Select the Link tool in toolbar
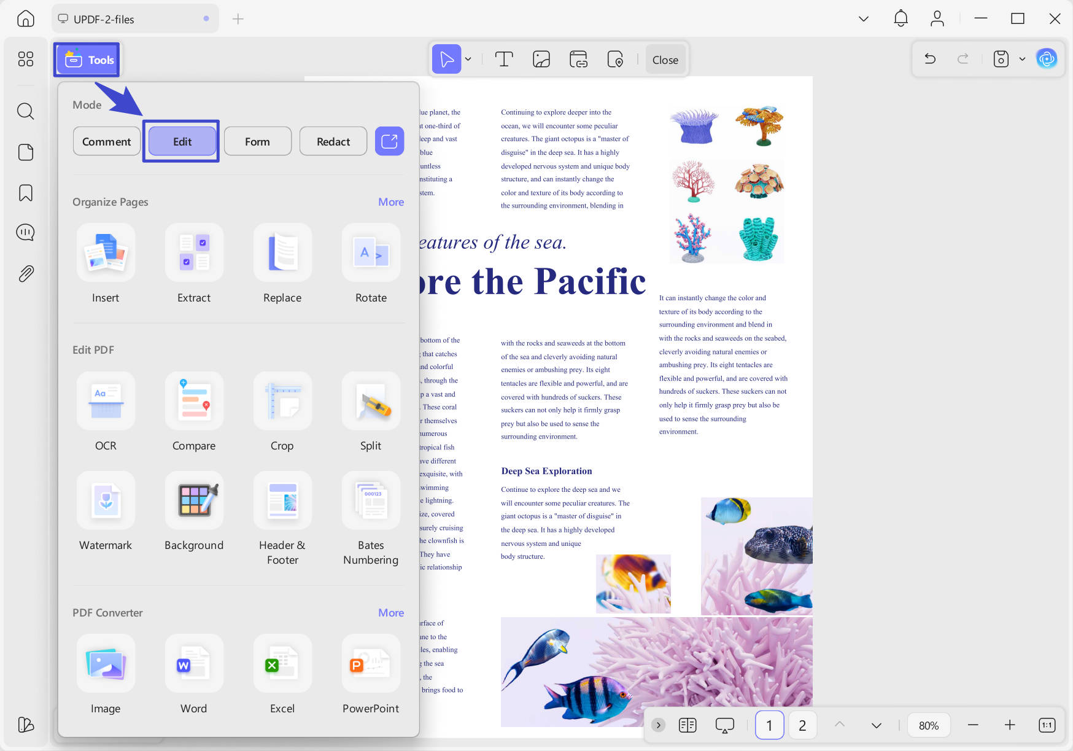 (578, 59)
